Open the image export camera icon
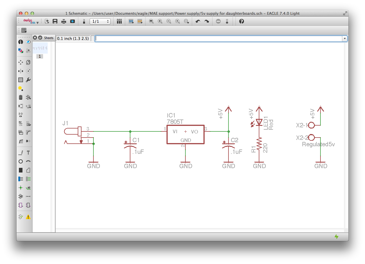The image size is (365, 264). coord(72,21)
